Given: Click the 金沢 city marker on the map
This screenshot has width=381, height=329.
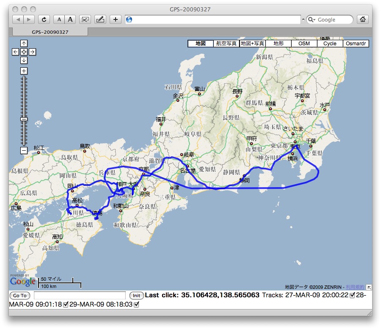Looking at the screenshot, I should [x=178, y=100].
